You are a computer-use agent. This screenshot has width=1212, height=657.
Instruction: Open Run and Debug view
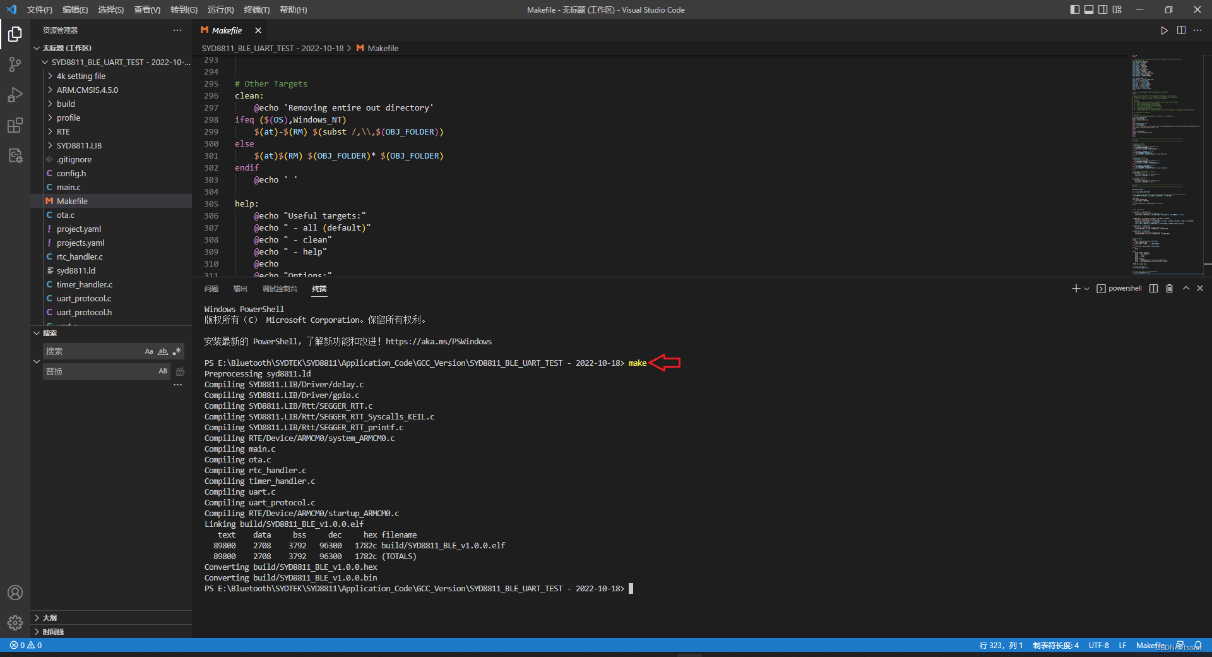(x=15, y=95)
